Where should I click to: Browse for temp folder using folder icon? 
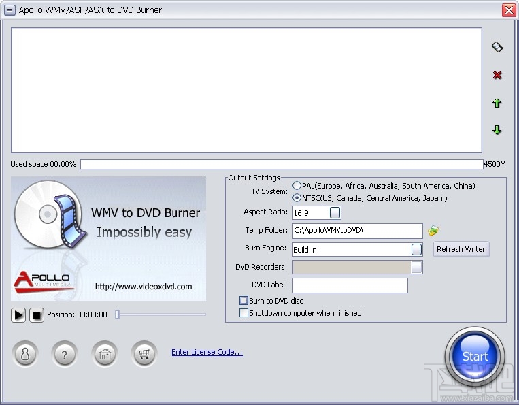pos(433,231)
